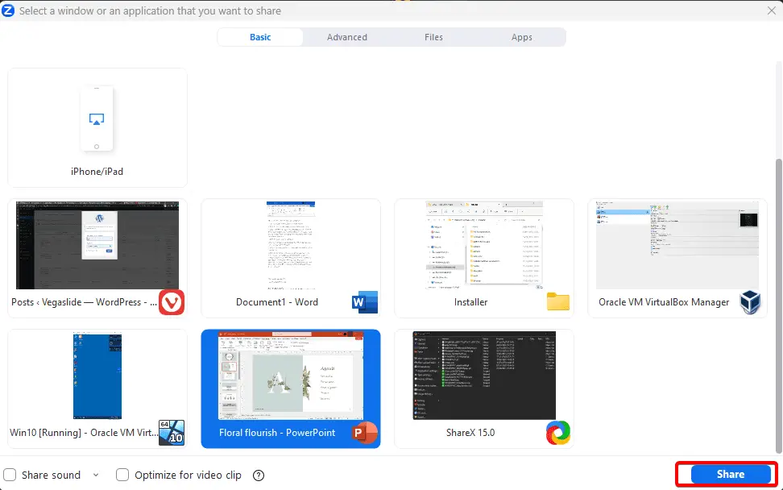Pick the Oracle VM VirtualBox Manager thumbnail
The height and width of the screenshot is (490, 783).
(x=677, y=245)
